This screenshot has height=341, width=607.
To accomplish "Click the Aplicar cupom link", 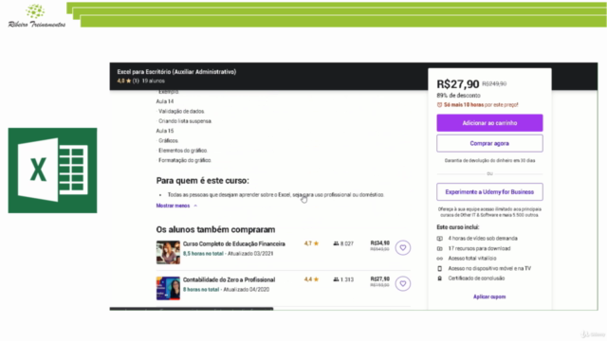I will point(489,296).
